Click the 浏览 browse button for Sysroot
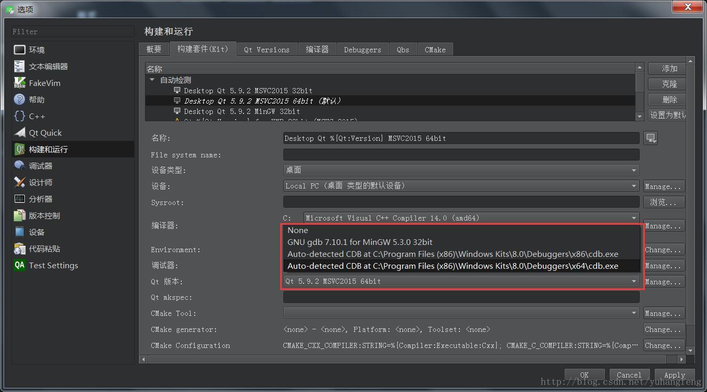 pyautogui.click(x=664, y=202)
